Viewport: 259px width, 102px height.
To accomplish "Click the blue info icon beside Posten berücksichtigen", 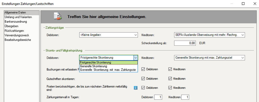I will click(136, 88).
